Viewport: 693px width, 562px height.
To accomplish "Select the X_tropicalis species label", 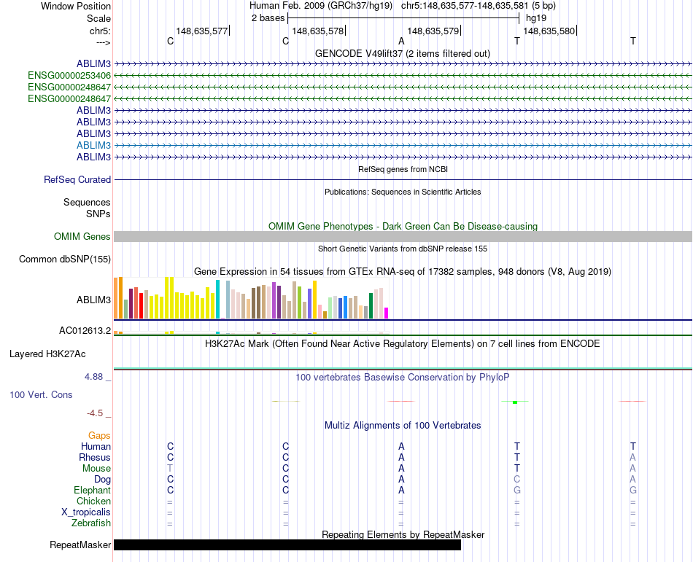I will [x=86, y=512].
